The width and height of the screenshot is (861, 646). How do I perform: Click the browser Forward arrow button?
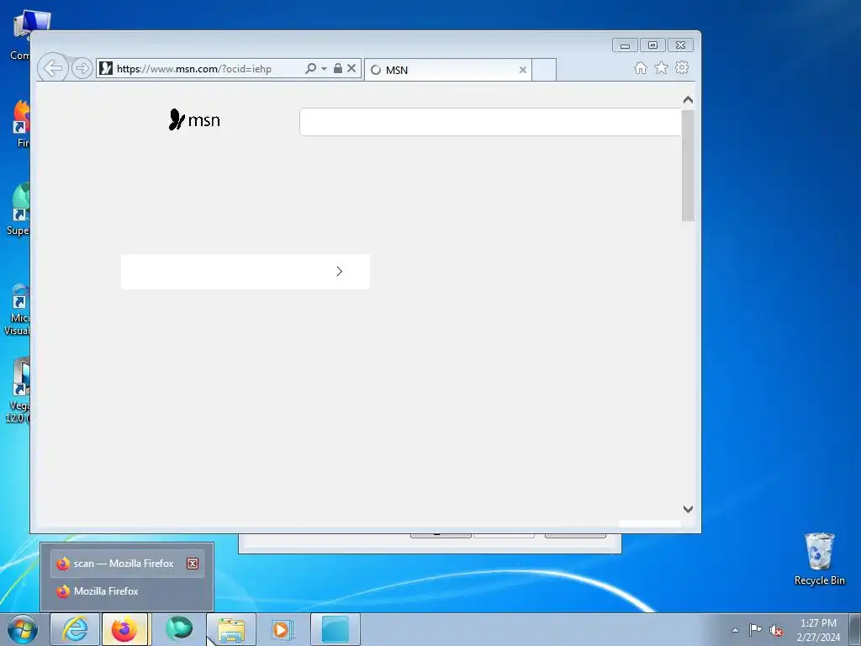(x=82, y=68)
